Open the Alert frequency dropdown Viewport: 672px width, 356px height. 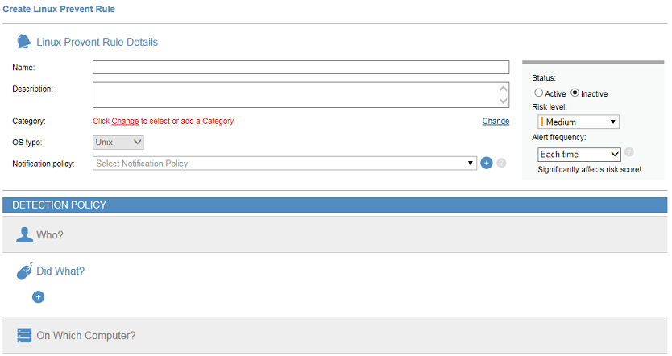coord(579,154)
